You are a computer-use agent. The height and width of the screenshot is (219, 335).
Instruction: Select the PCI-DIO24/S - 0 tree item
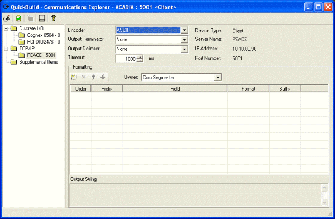tap(44, 42)
